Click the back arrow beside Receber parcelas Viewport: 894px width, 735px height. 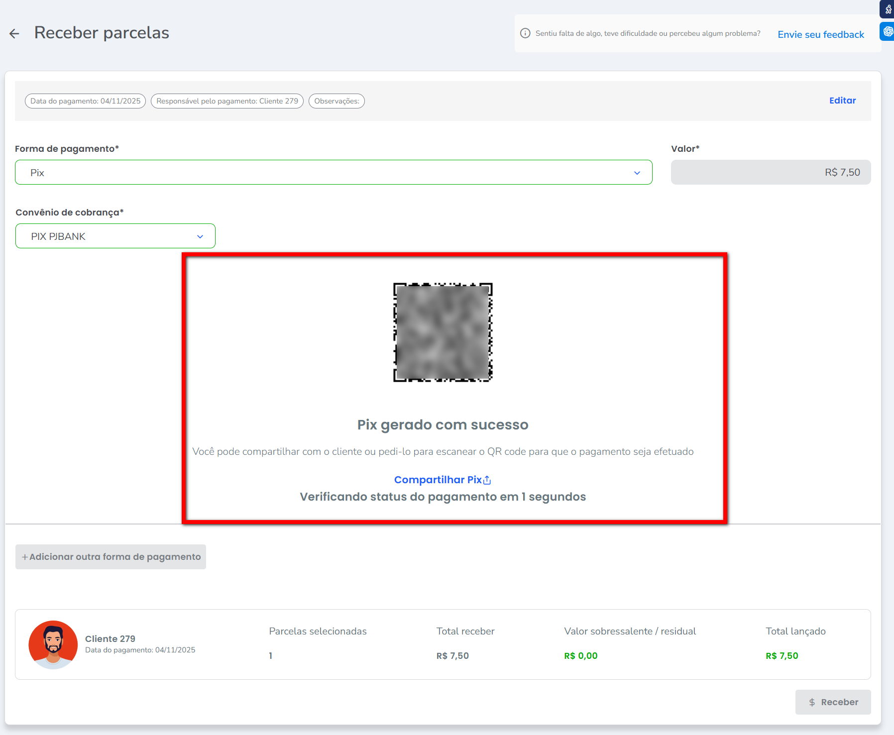(x=14, y=33)
